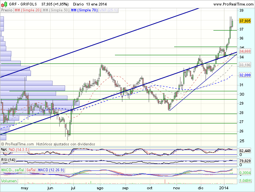
Task: Select the VNP (25 1) volume profile label
Action: [108, 10]
